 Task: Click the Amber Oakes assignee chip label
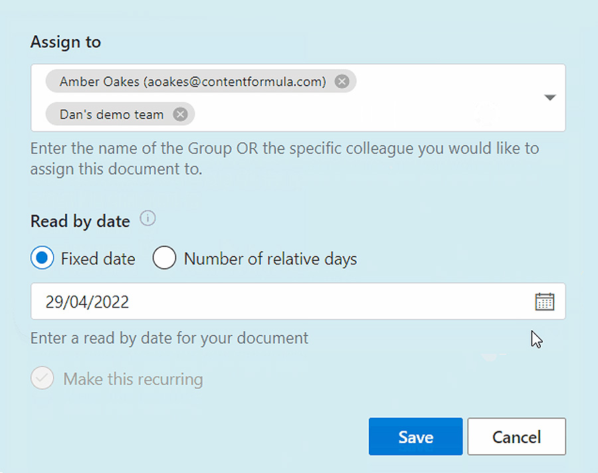(x=193, y=82)
